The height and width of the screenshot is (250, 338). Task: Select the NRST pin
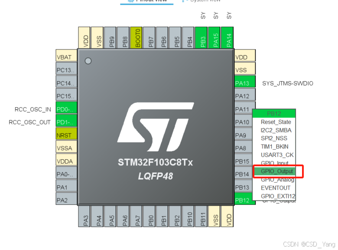66,133
